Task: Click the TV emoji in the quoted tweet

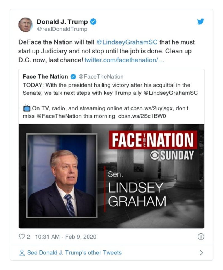Action: [27, 108]
